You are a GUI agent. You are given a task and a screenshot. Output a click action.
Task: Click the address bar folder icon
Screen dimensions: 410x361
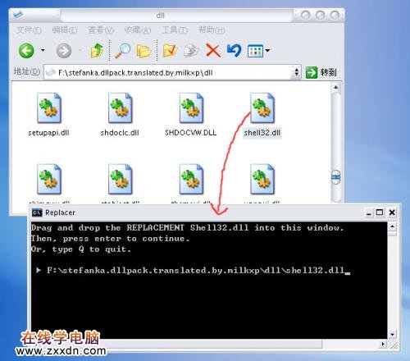(x=51, y=72)
